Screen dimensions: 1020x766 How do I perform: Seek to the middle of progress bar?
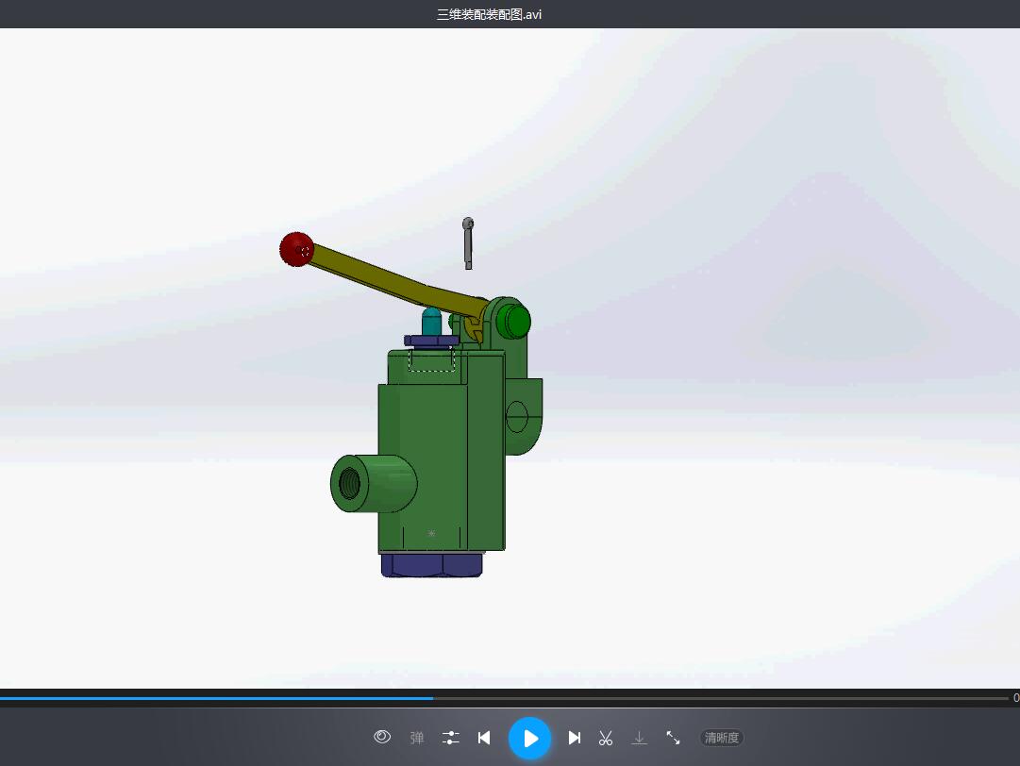click(x=504, y=698)
